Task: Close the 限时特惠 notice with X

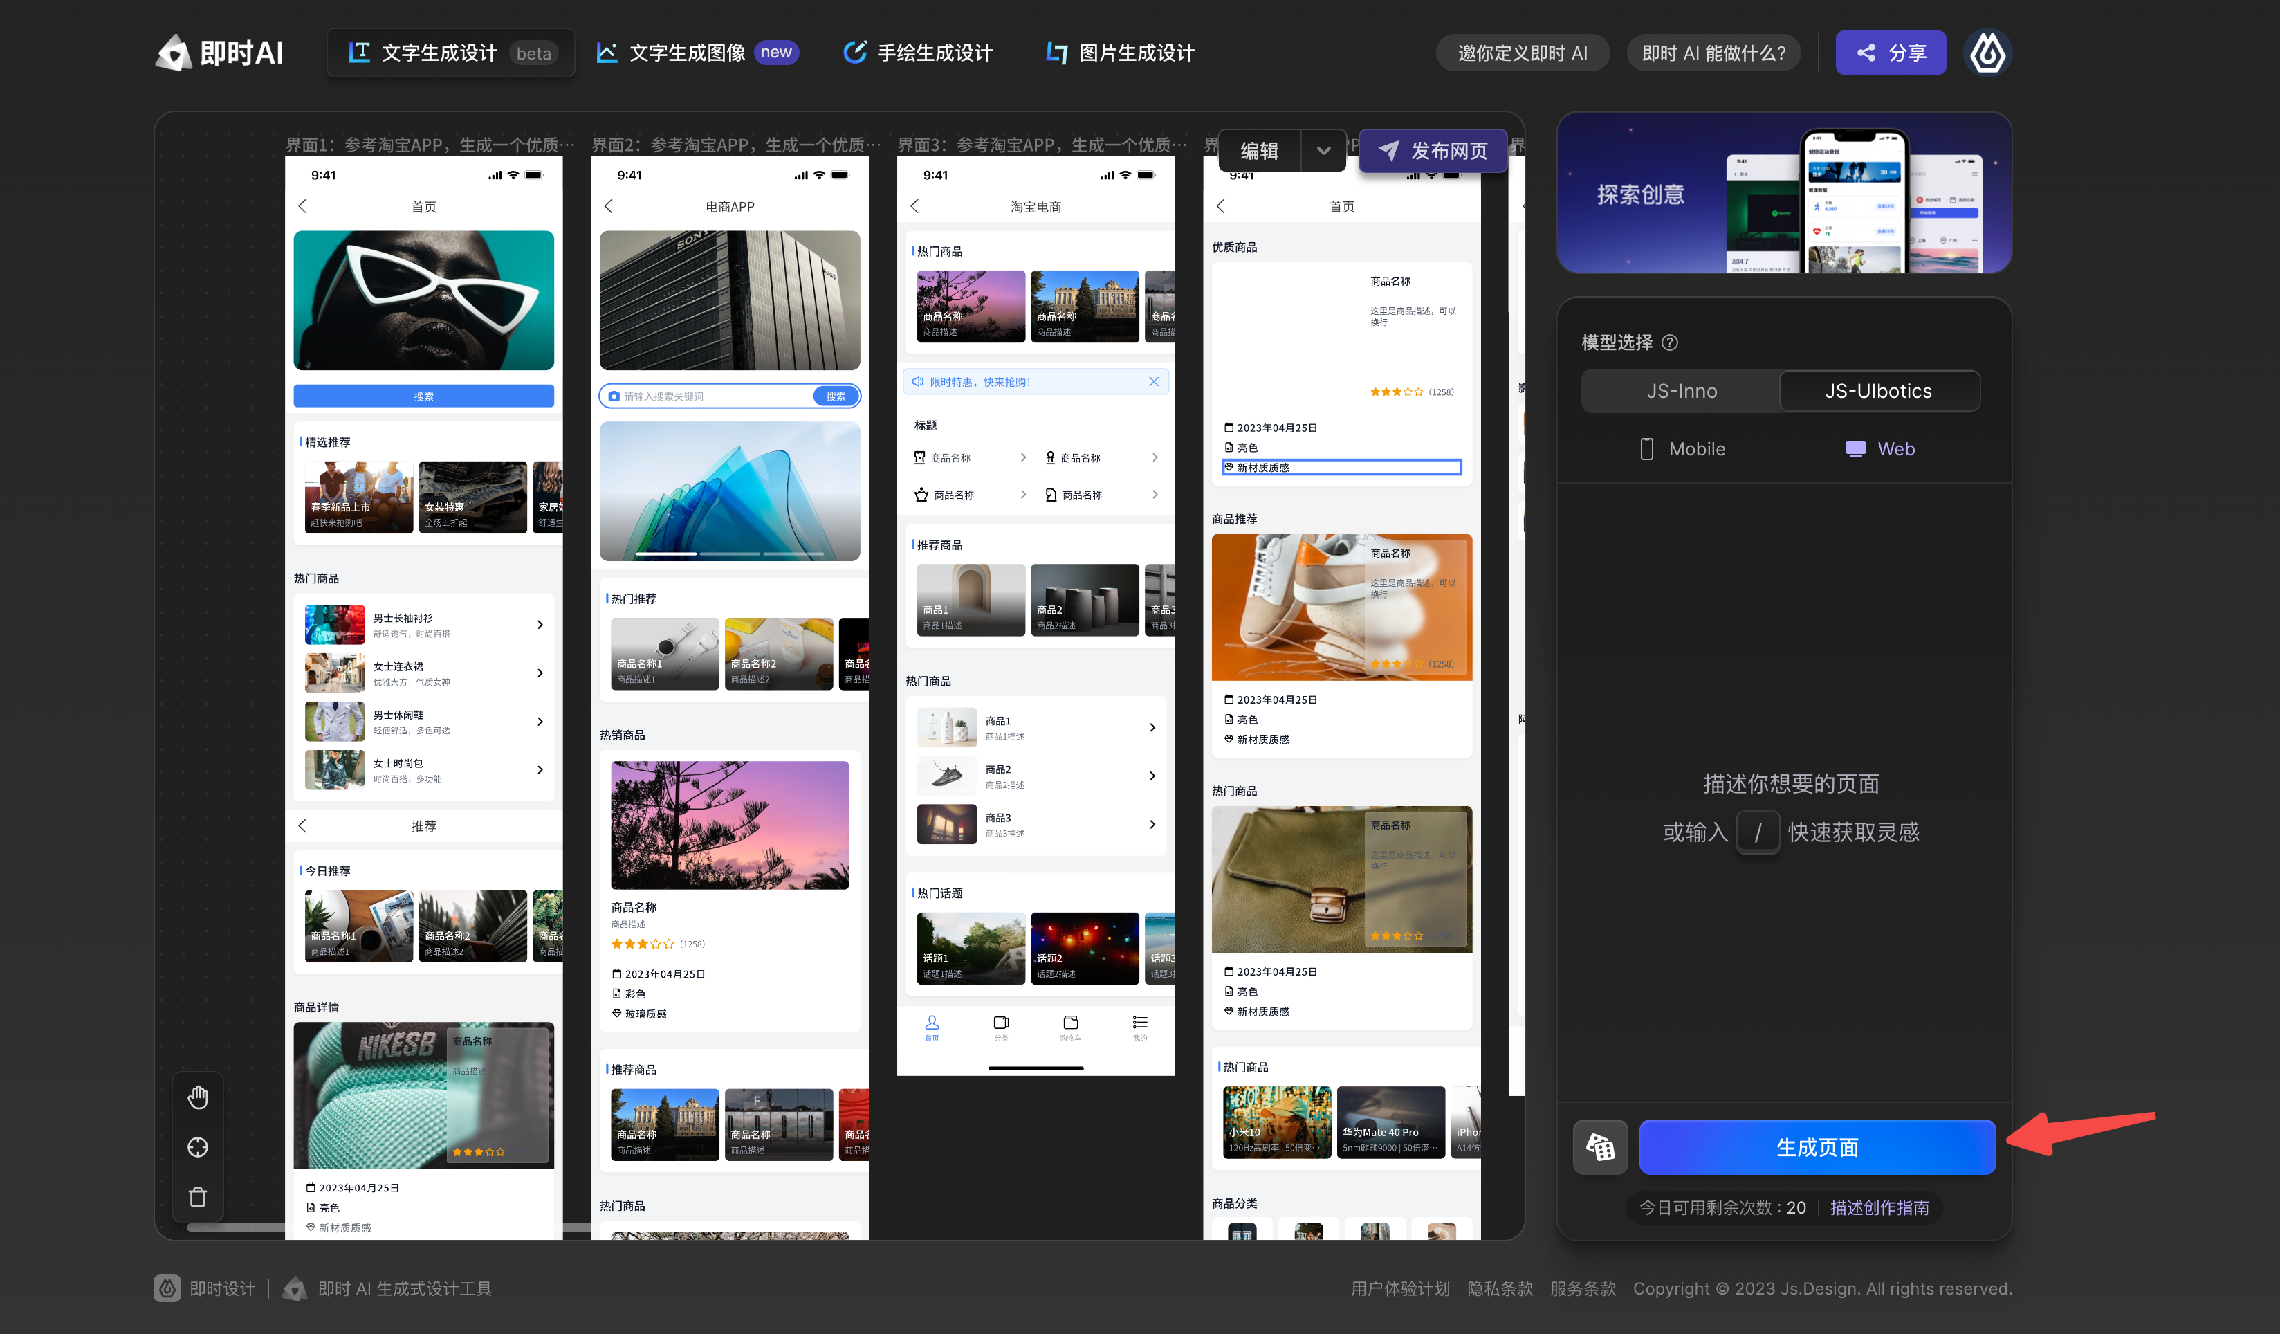Action: [x=1154, y=382]
